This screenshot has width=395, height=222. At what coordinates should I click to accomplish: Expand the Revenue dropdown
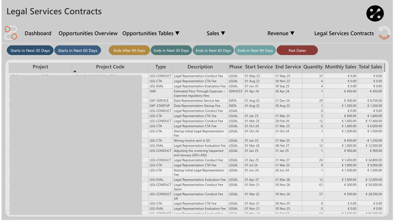pos(281,33)
